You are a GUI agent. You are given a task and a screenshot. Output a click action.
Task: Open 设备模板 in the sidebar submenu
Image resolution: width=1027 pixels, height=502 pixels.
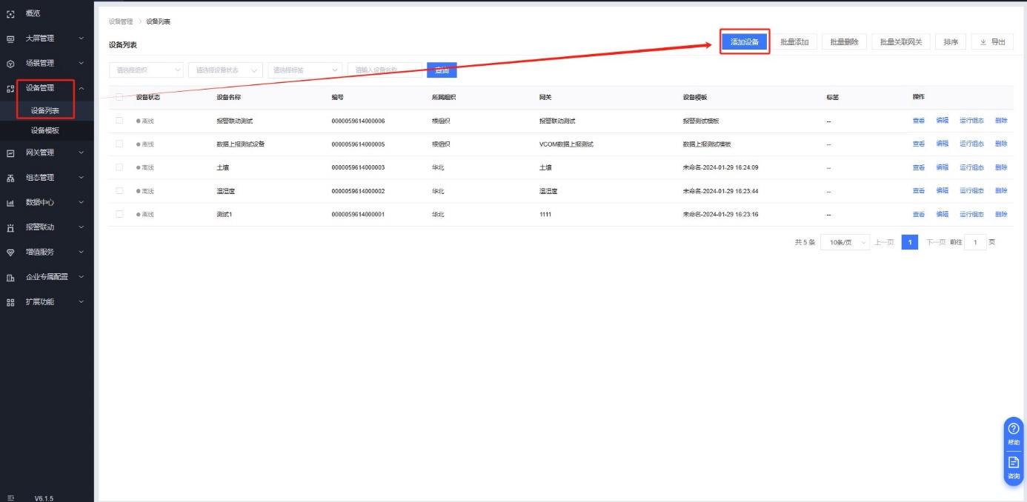45,130
